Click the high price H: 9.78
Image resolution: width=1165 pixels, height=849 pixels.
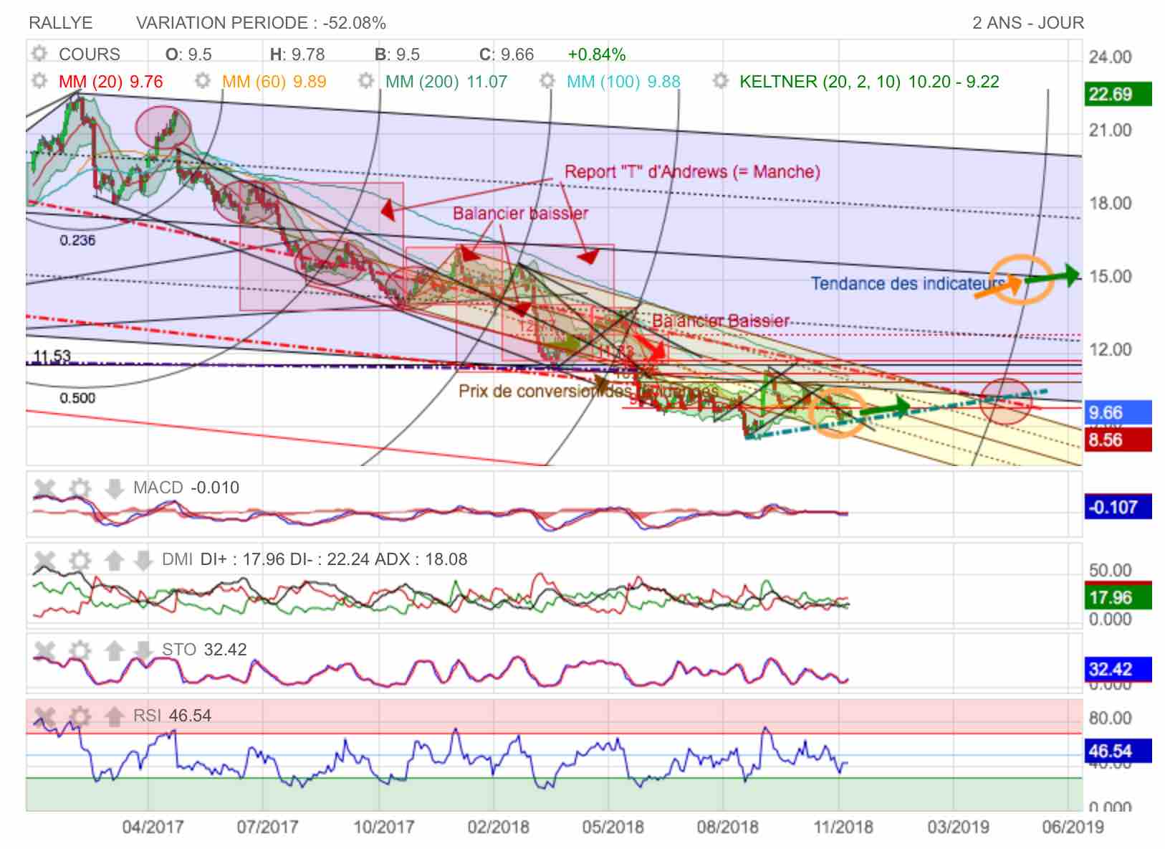297,54
